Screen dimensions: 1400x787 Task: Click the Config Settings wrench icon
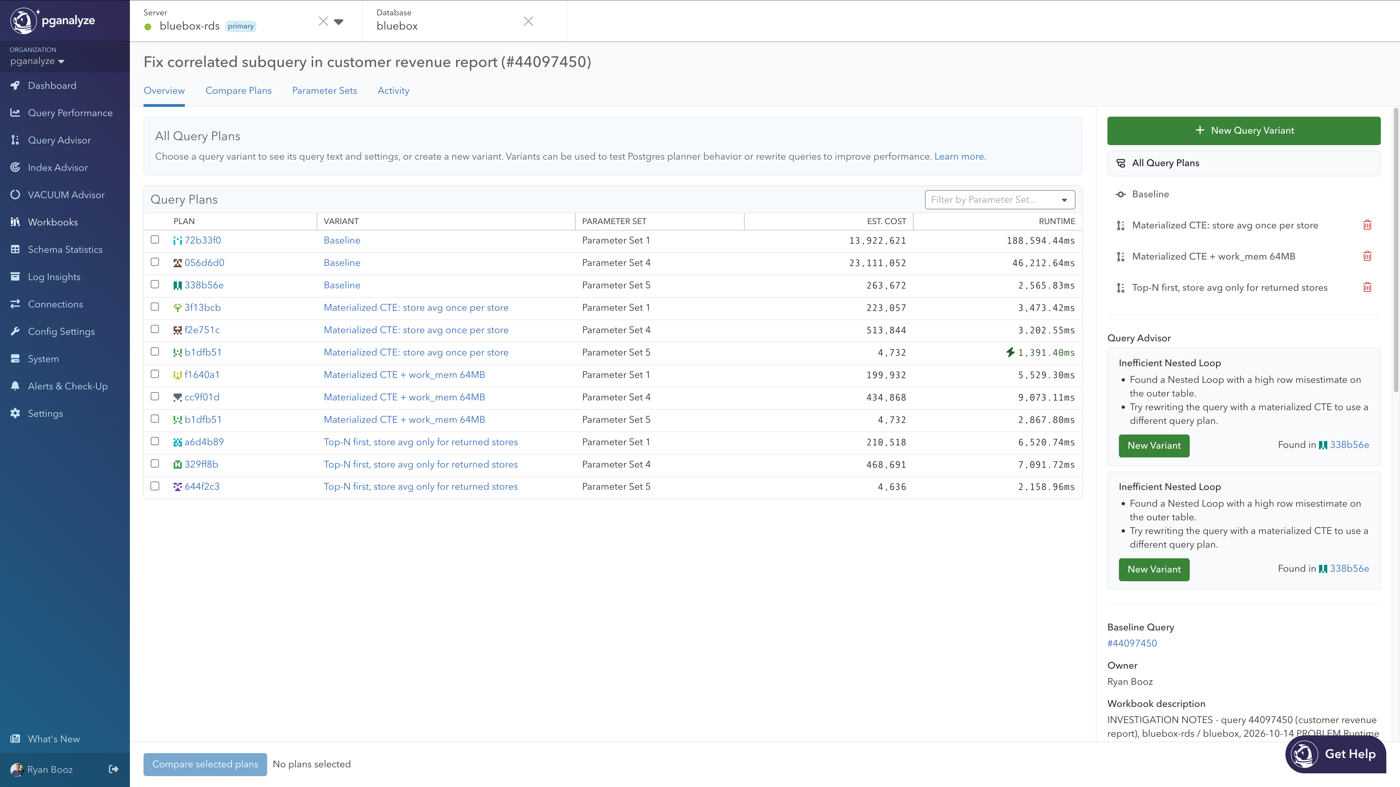15,331
